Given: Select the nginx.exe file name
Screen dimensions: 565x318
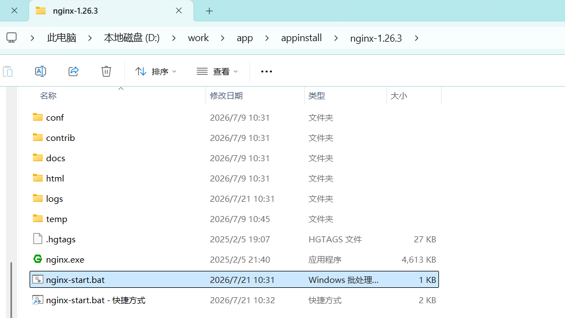Looking at the screenshot, I should (x=65, y=260).
